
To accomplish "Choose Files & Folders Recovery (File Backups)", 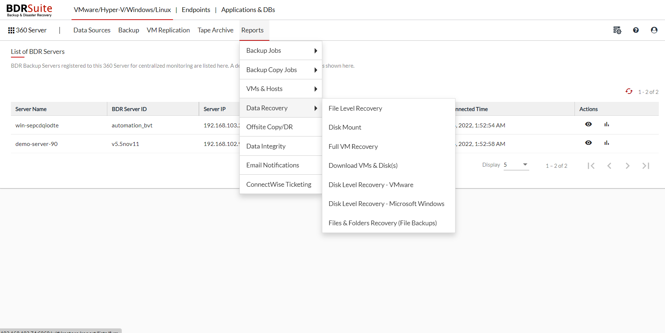I will tap(389, 223).
